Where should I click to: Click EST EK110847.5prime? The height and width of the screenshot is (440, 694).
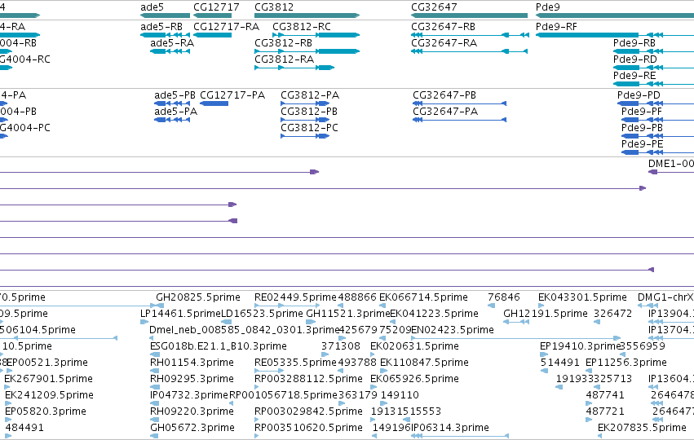pos(424,363)
